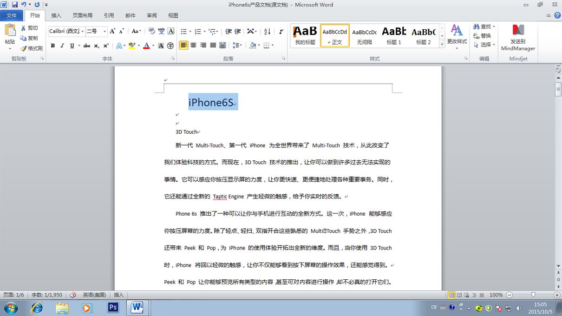The image size is (562, 316).
Task: Open the font size (二号) dropdown
Action: tap(105, 31)
